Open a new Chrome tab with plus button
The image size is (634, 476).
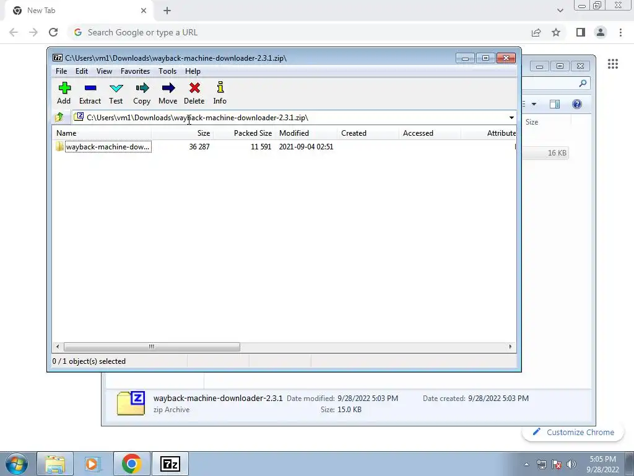point(167,11)
